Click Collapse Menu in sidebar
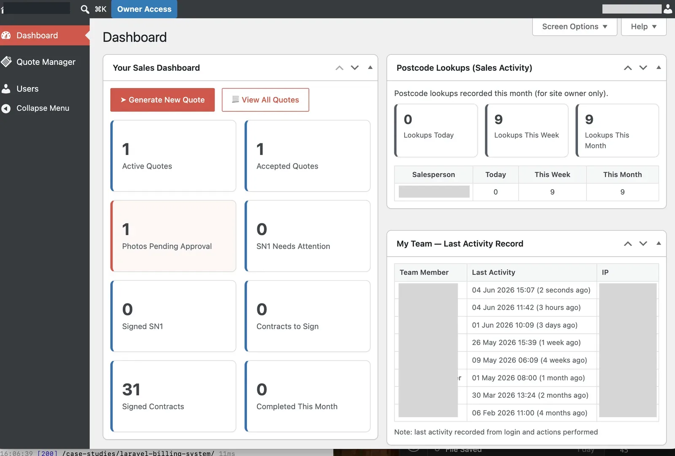The image size is (675, 456). tap(45, 108)
